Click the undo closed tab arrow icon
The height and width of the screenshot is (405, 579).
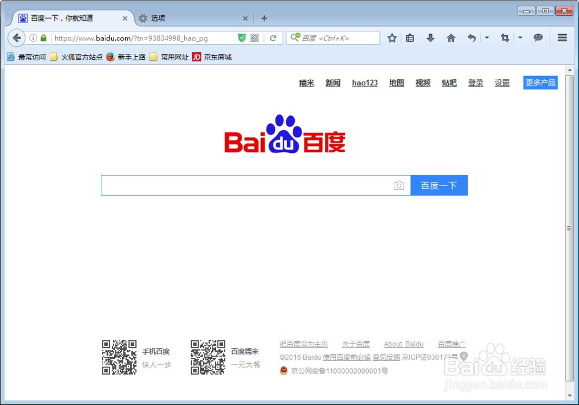[471, 38]
